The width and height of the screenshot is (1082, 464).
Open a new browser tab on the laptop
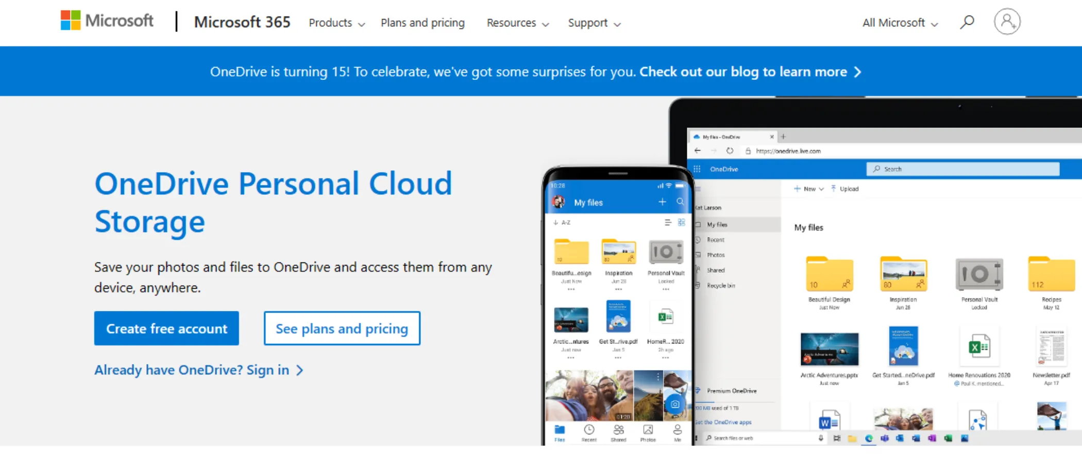(783, 137)
